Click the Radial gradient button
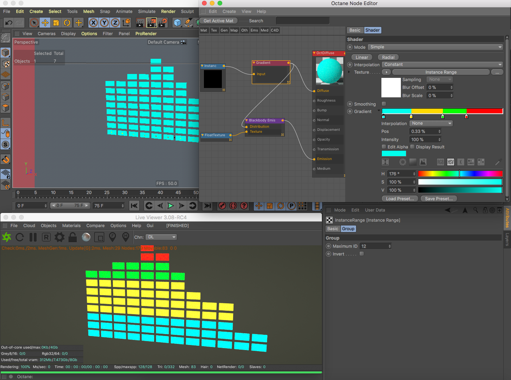Screen dimensions: 511x380 click(388, 57)
